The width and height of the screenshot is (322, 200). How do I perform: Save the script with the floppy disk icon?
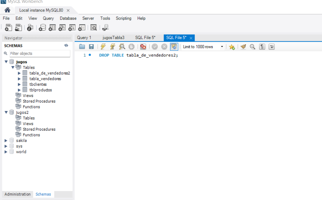[x=91, y=47]
